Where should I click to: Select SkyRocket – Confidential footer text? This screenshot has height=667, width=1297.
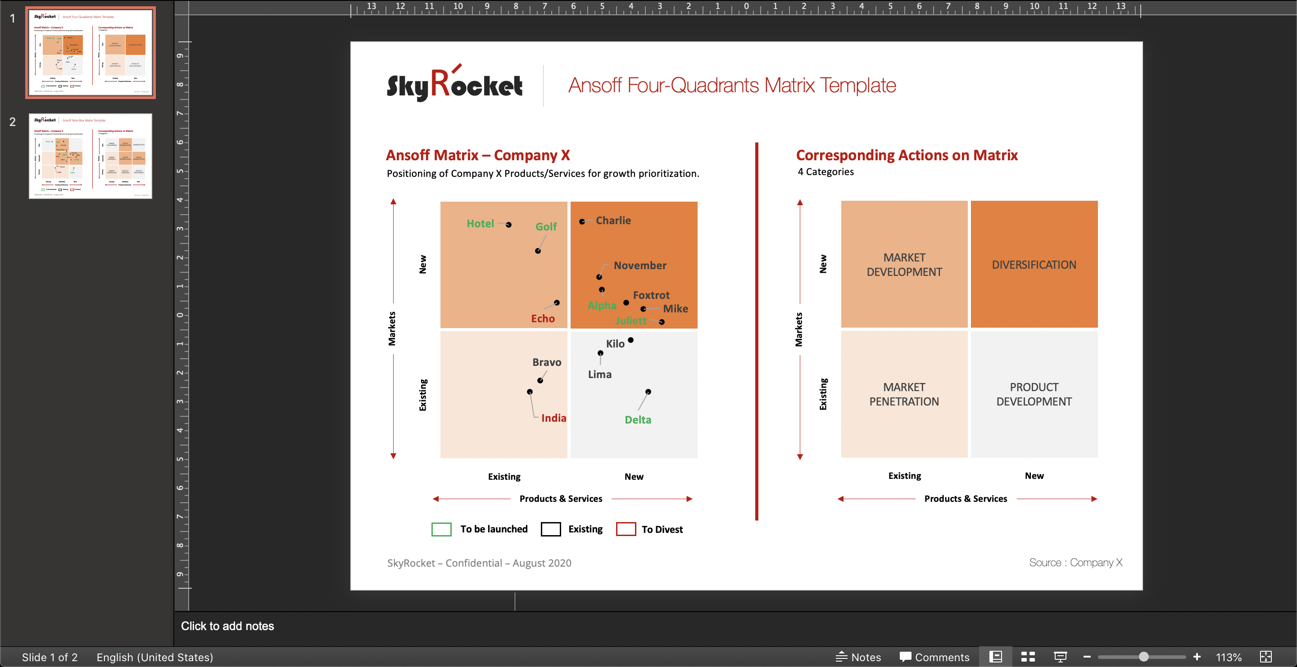click(479, 563)
